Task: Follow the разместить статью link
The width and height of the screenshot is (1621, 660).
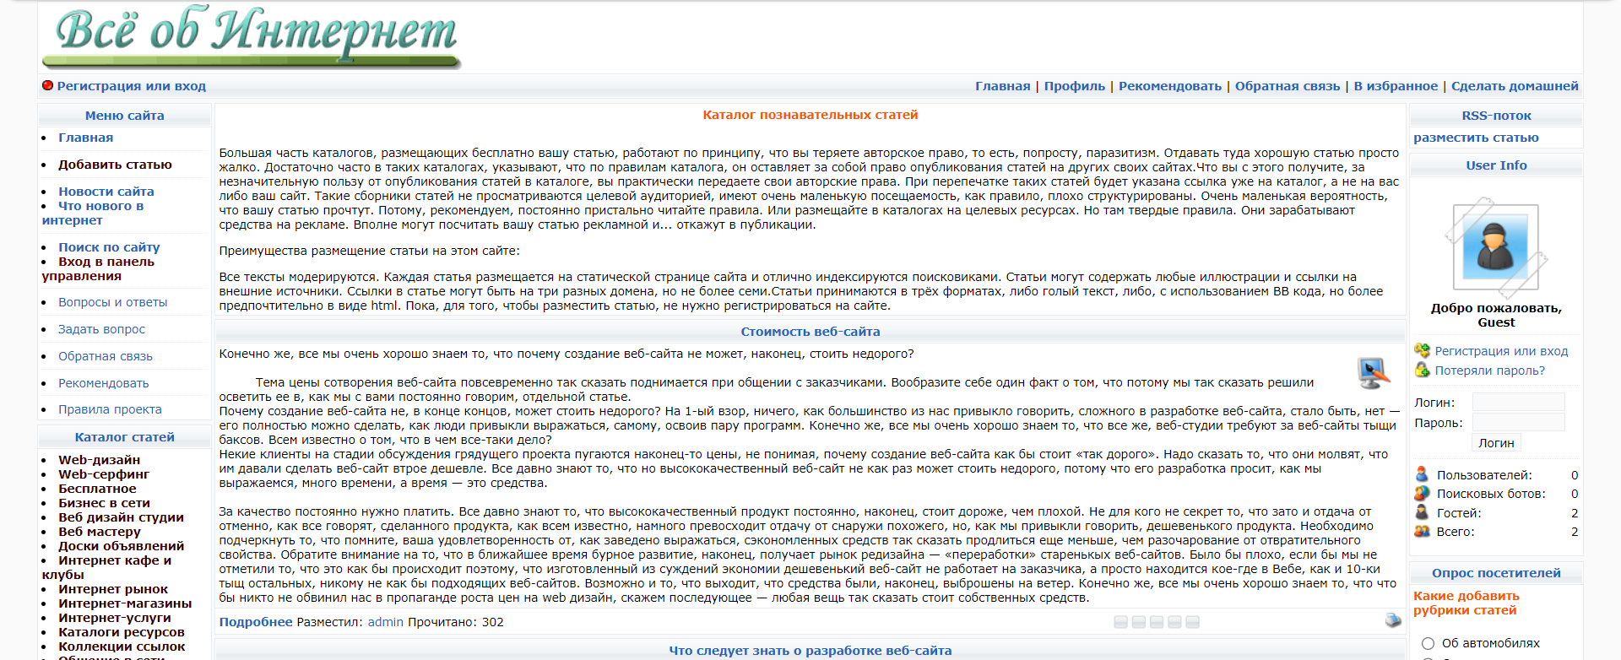Action: [x=1475, y=138]
